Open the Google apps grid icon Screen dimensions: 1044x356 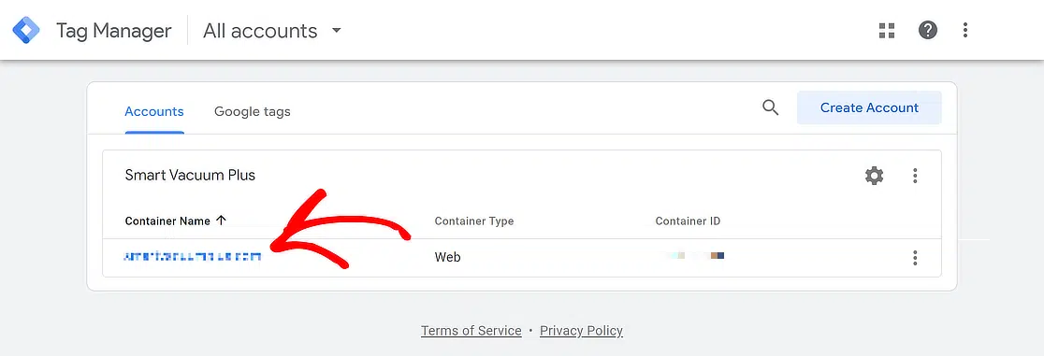(886, 31)
